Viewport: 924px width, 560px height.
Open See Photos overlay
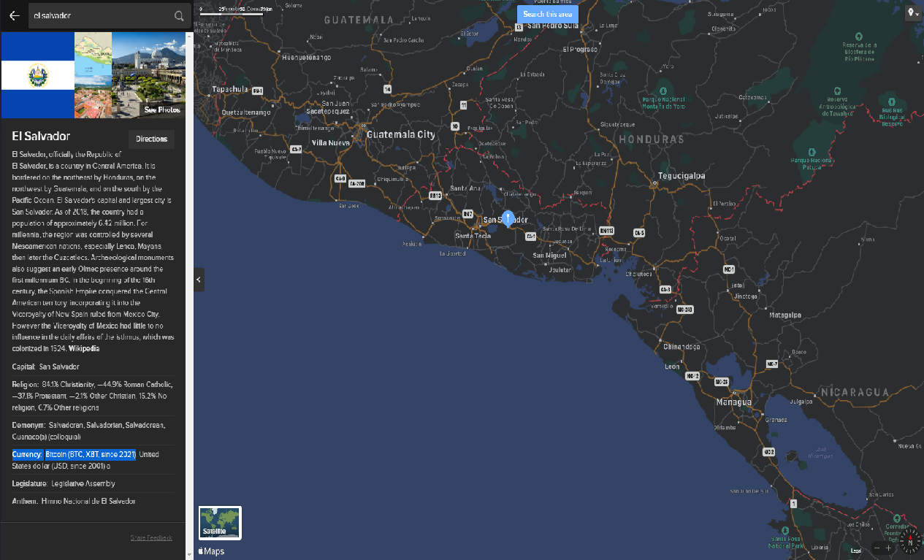(x=161, y=110)
